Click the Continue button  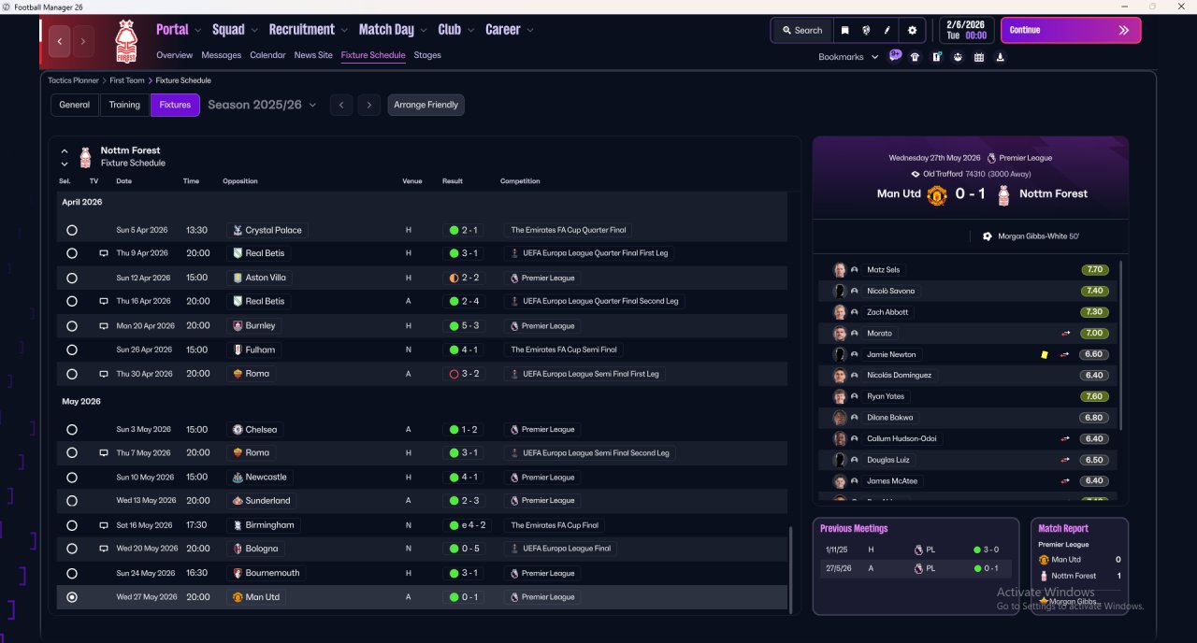coord(1071,30)
